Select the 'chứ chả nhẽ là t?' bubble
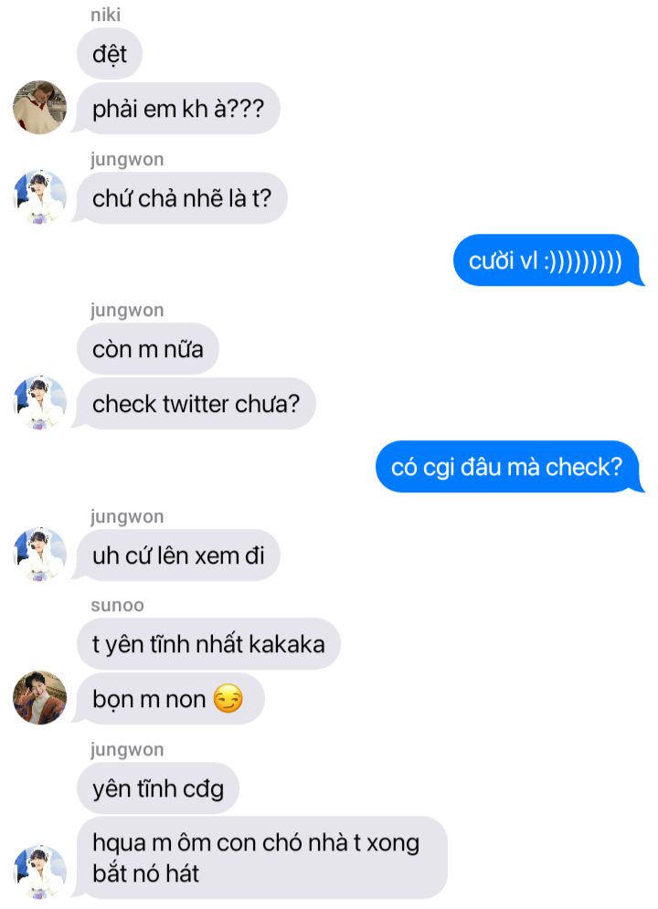Image resolution: width=658 pixels, height=909 pixels. [x=179, y=198]
